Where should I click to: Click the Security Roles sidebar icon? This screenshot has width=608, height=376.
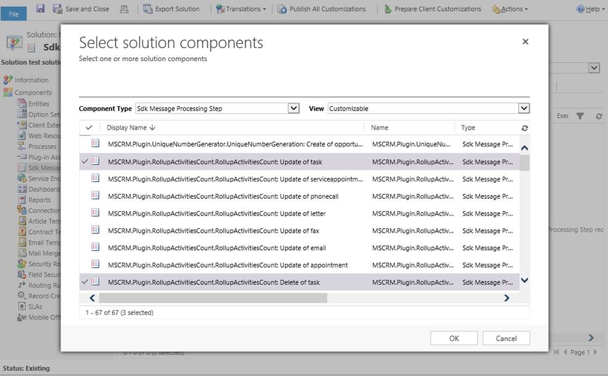22,264
